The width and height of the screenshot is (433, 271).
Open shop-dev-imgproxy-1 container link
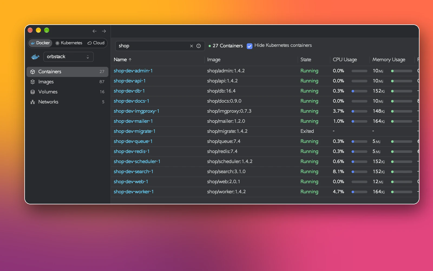(136, 111)
